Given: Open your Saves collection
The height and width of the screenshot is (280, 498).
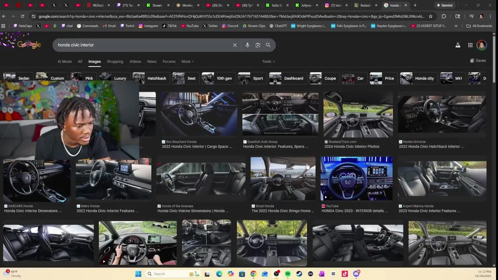Looking at the screenshot, I should [478, 61].
